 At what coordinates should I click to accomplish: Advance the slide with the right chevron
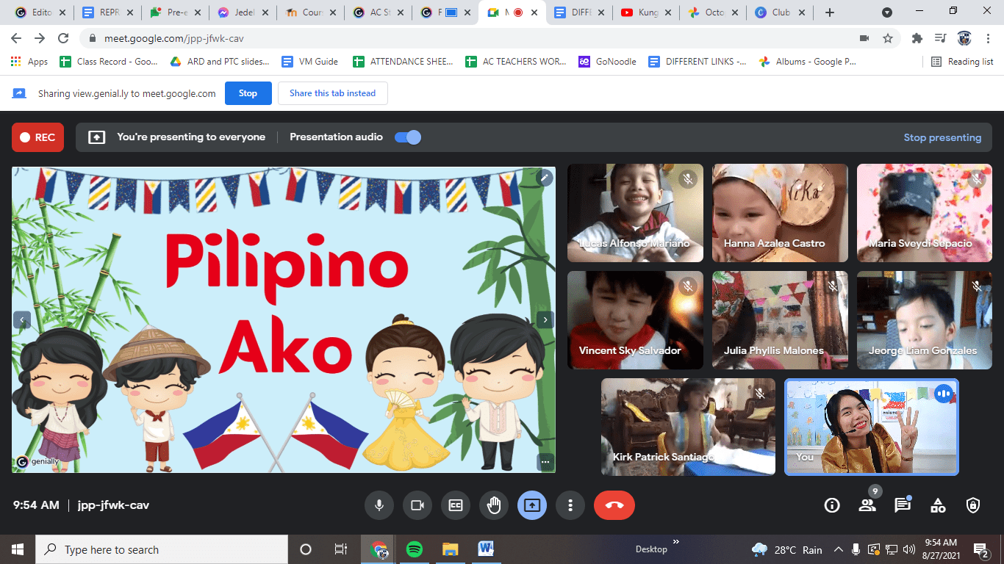click(545, 320)
